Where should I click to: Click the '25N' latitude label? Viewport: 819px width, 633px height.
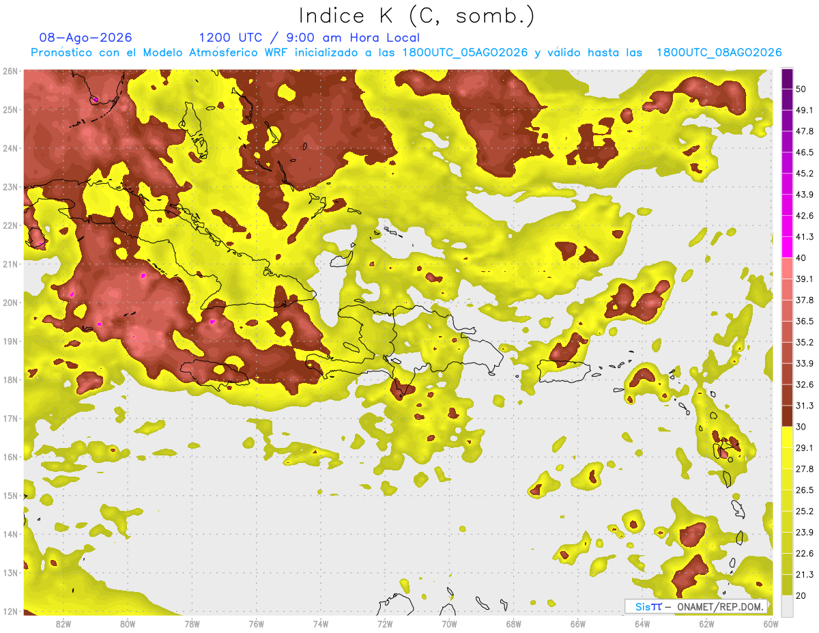pos(10,110)
